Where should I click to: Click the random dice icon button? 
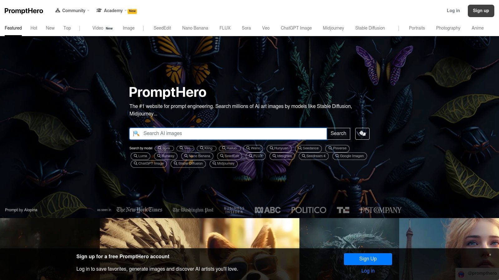pyautogui.click(x=362, y=133)
